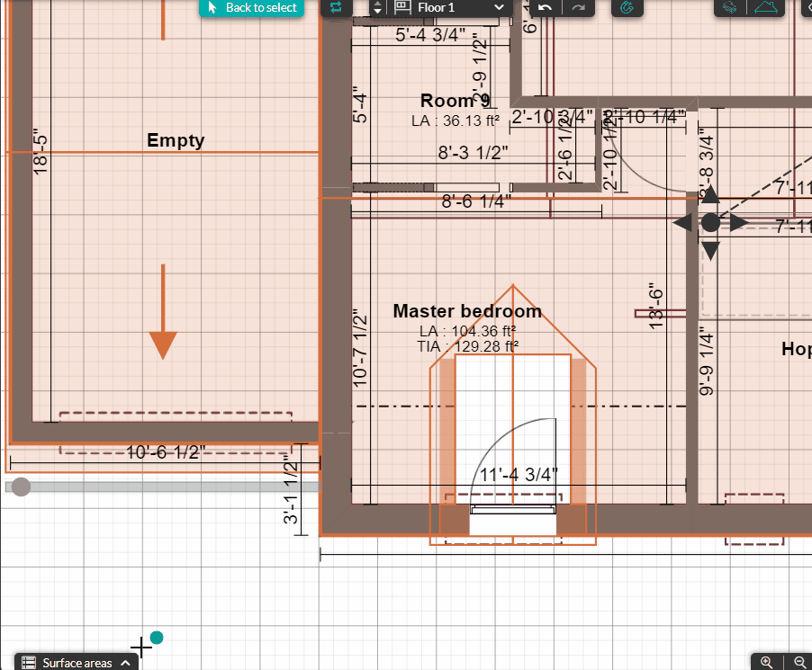Image resolution: width=812 pixels, height=670 pixels.
Task: Zoom out with the magnifier minus icon
Action: [x=799, y=663]
